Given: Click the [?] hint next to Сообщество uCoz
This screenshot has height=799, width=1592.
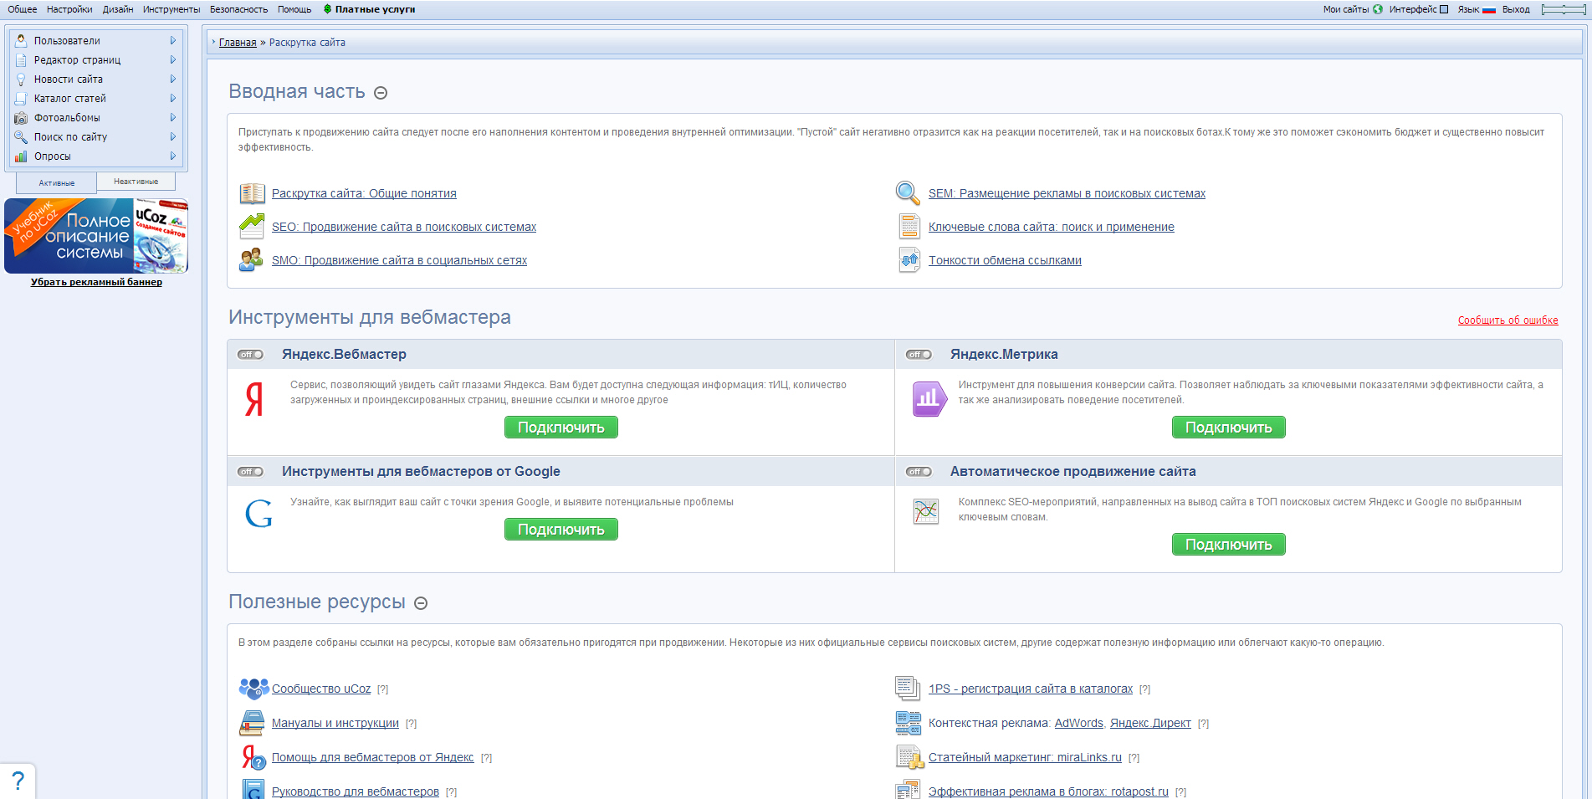Looking at the screenshot, I should pos(382,689).
